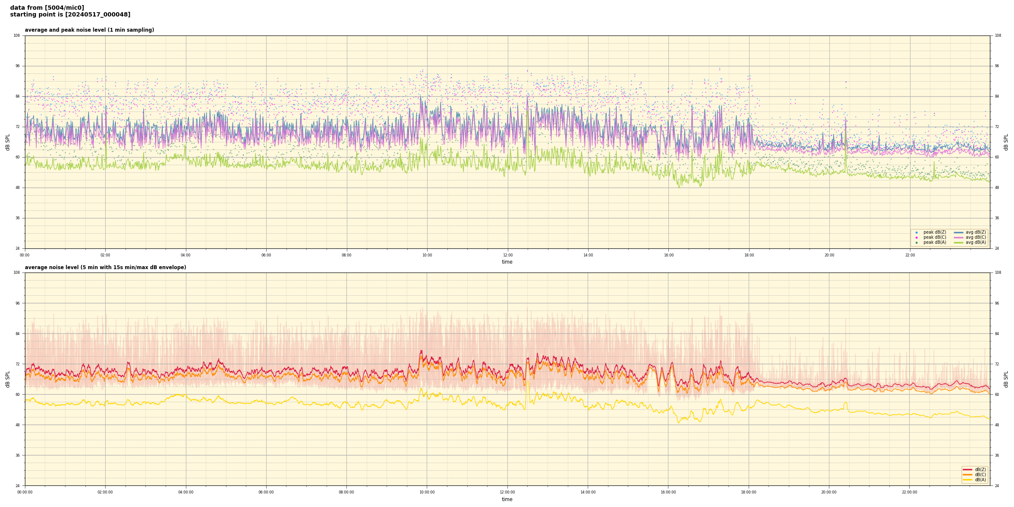The width and height of the screenshot is (1014, 507).
Task: Click the 'time' axis label under top chart
Action: 507,262
